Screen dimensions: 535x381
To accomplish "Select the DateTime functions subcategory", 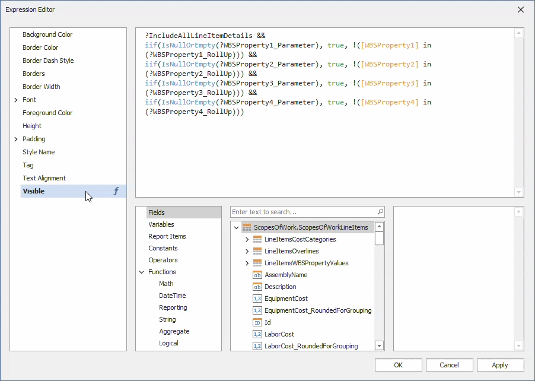I will [173, 296].
